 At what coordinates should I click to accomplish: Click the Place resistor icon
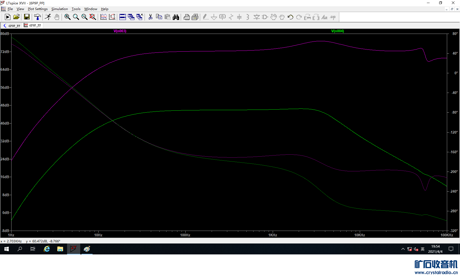tap(231, 17)
